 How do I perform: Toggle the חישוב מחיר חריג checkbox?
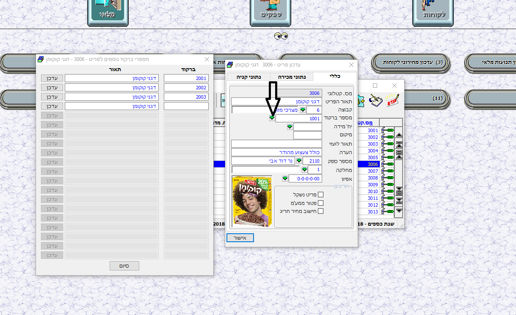pos(320,211)
